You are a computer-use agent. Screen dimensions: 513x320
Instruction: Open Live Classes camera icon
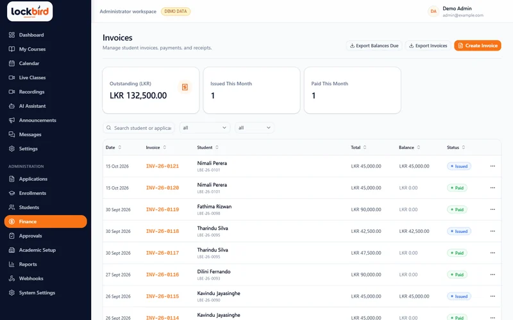click(12, 77)
